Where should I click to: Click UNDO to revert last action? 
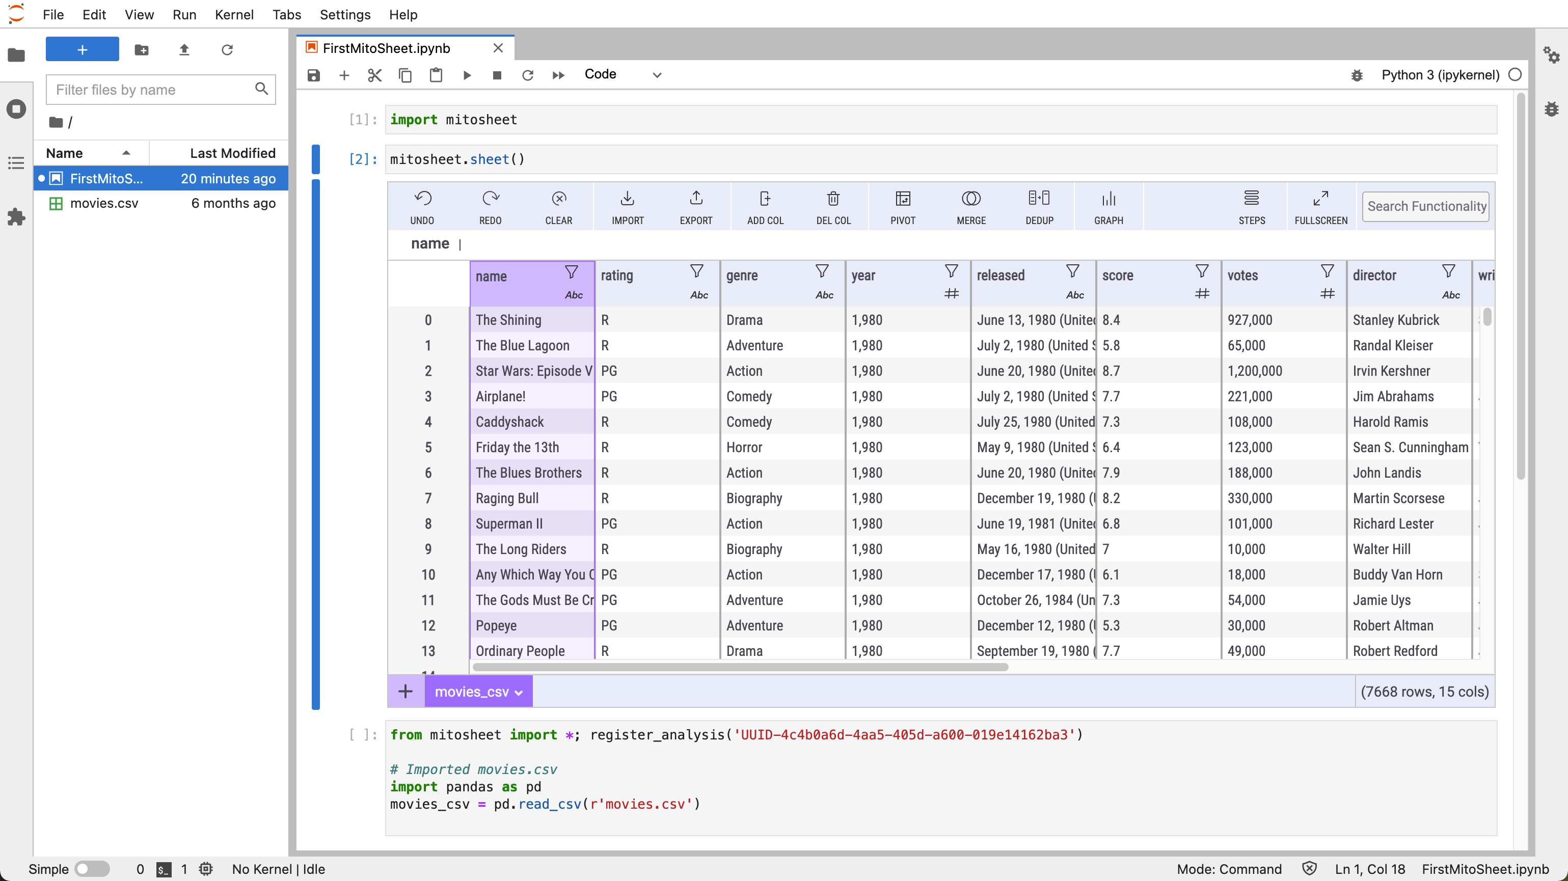point(422,206)
